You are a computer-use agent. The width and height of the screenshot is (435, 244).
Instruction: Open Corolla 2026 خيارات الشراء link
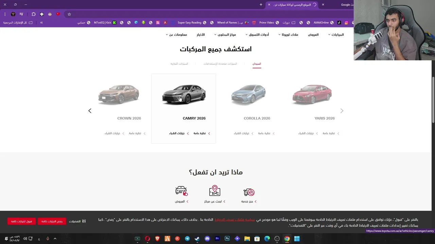click(x=243, y=134)
